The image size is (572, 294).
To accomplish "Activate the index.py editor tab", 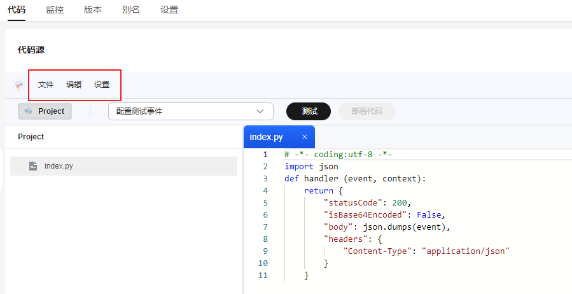I will pyautogui.click(x=267, y=137).
